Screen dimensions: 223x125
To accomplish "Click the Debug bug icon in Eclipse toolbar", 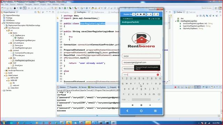I will coord(60,8).
